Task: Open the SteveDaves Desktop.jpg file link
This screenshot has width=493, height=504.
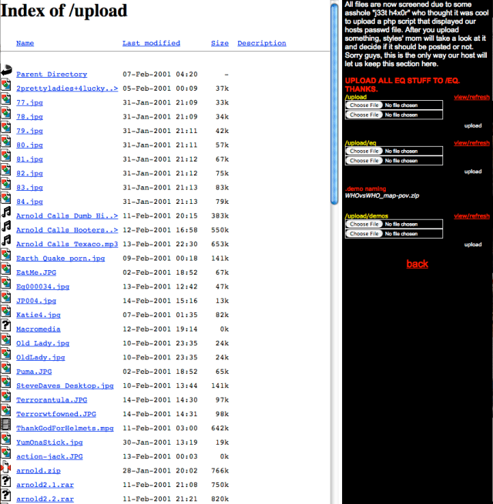Action: [65, 386]
